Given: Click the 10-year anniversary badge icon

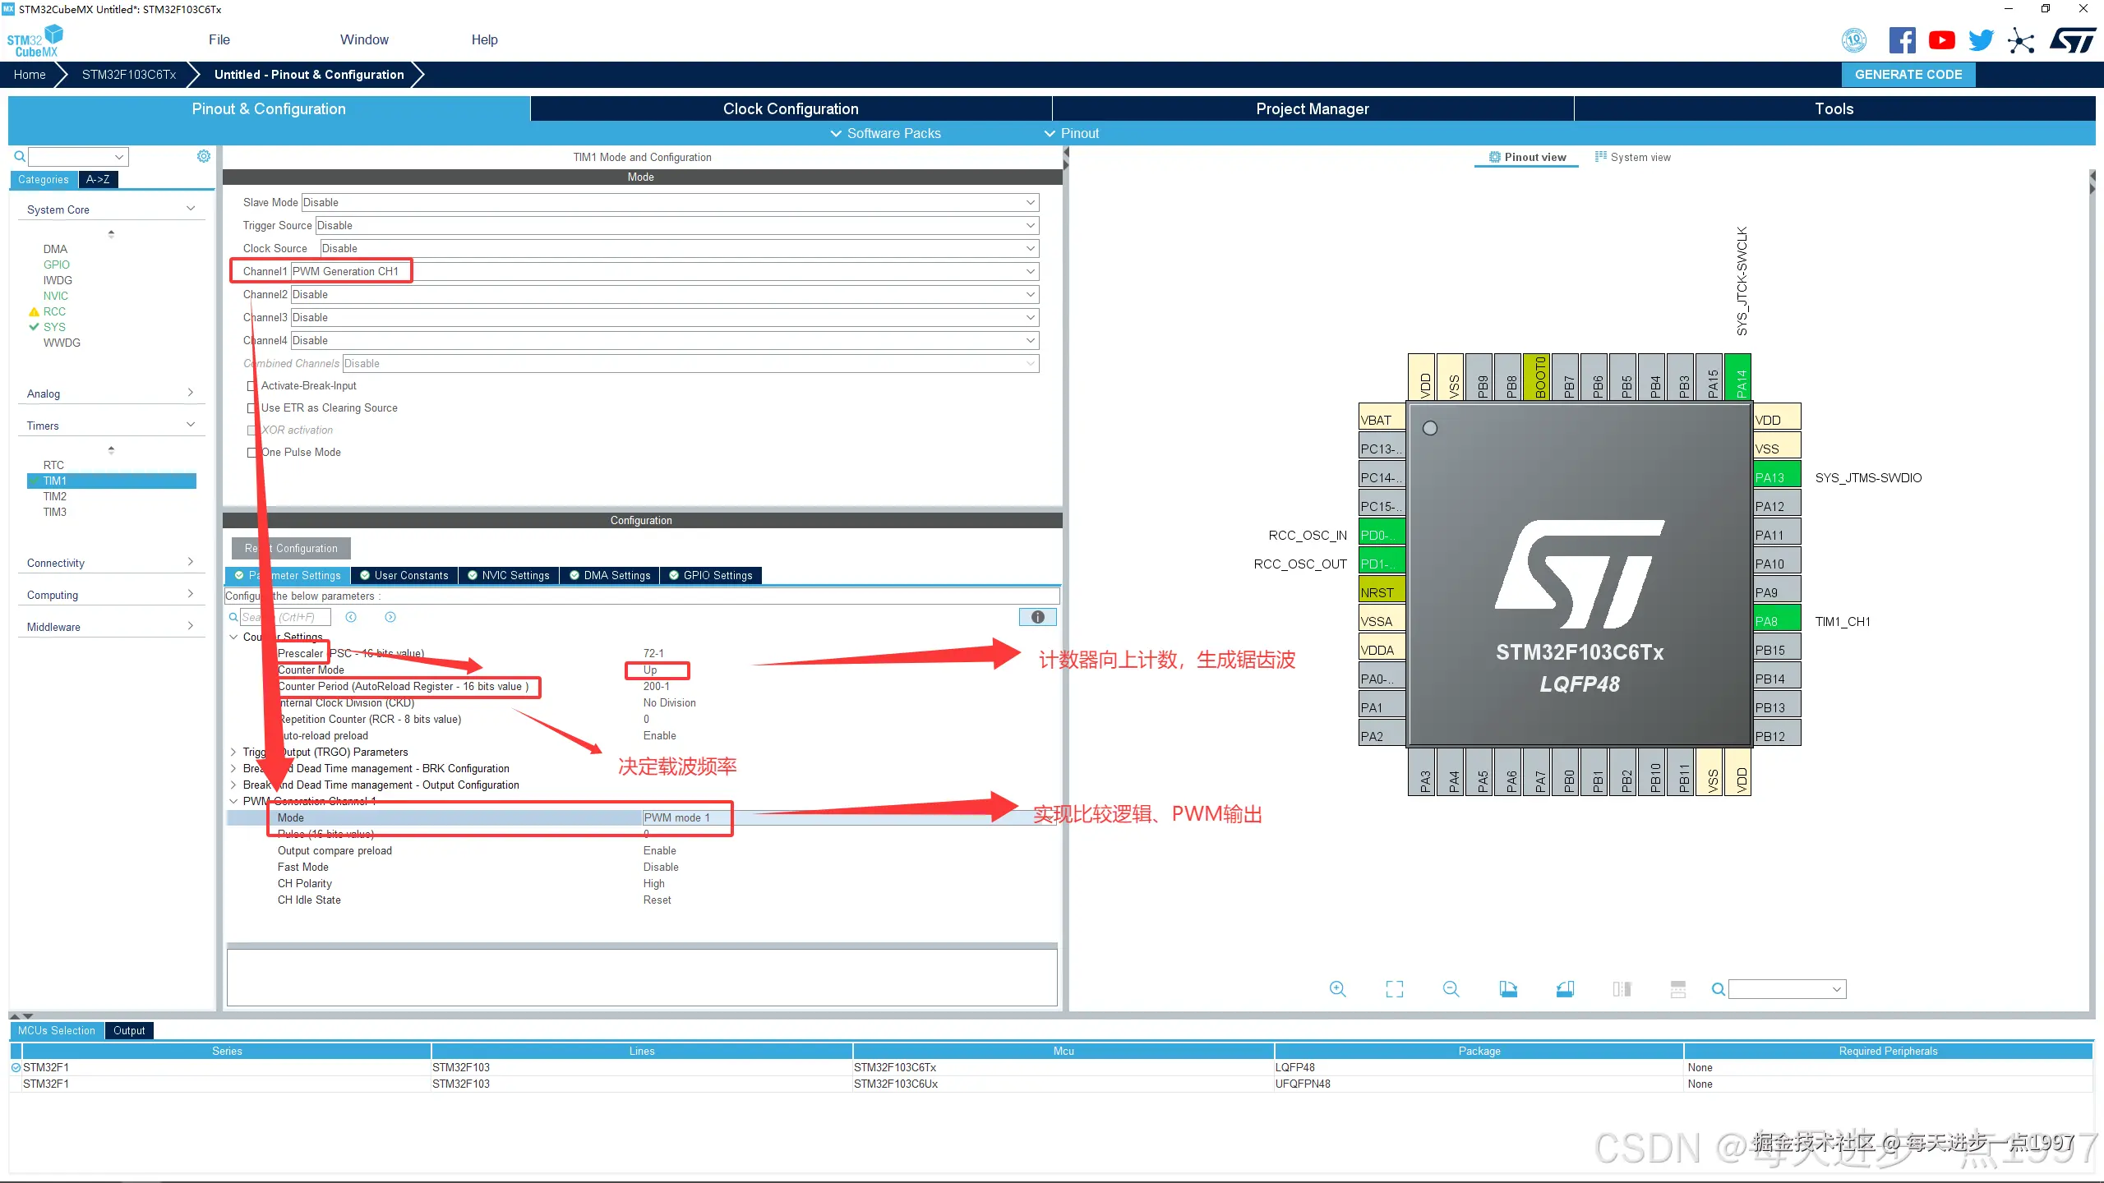Looking at the screenshot, I should pos(1854,40).
